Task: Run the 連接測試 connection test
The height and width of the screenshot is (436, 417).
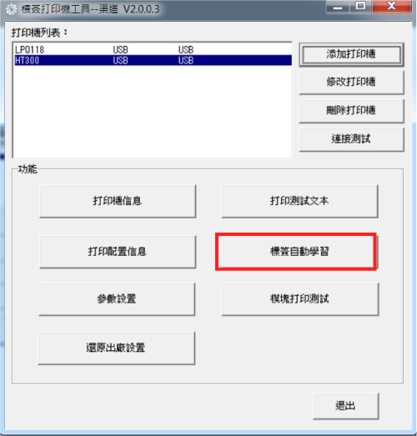Action: [351, 139]
